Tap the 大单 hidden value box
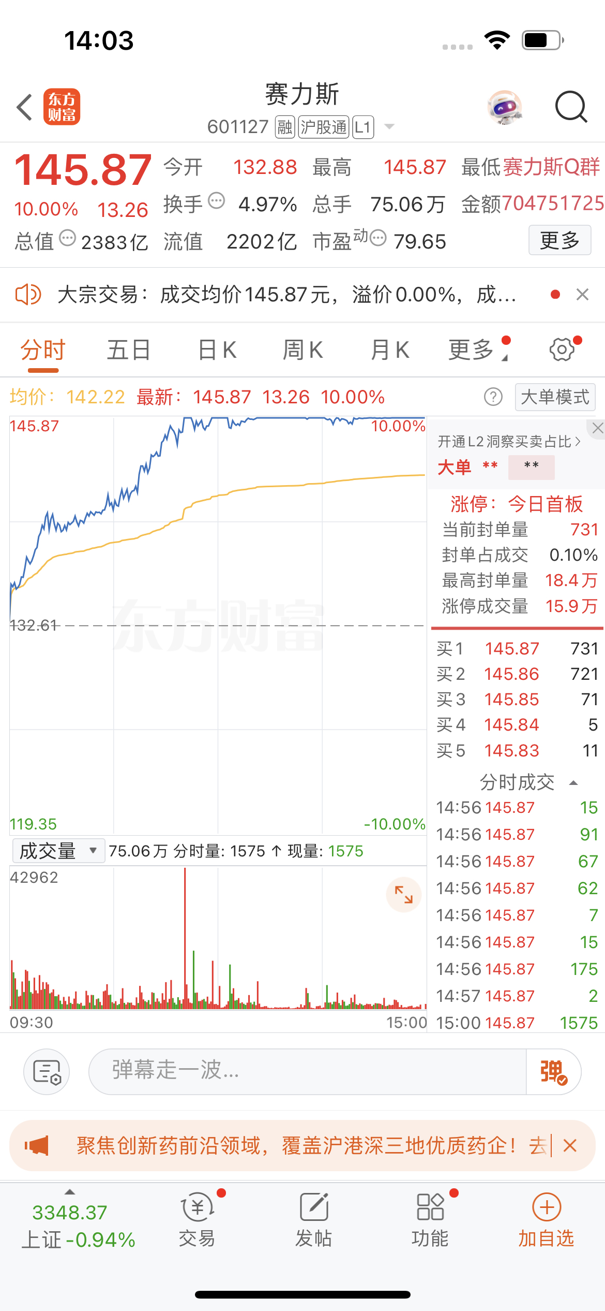The width and height of the screenshot is (605, 1311). click(x=531, y=467)
